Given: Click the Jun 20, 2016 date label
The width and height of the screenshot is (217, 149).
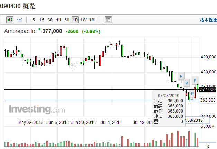Looking at the screenshot, I should click(83, 123).
